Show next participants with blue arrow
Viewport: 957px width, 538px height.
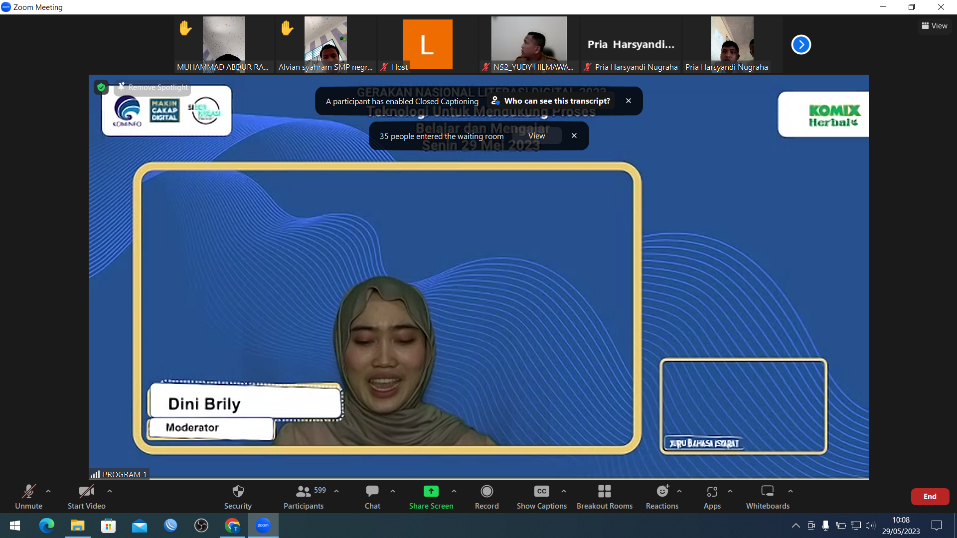point(801,44)
